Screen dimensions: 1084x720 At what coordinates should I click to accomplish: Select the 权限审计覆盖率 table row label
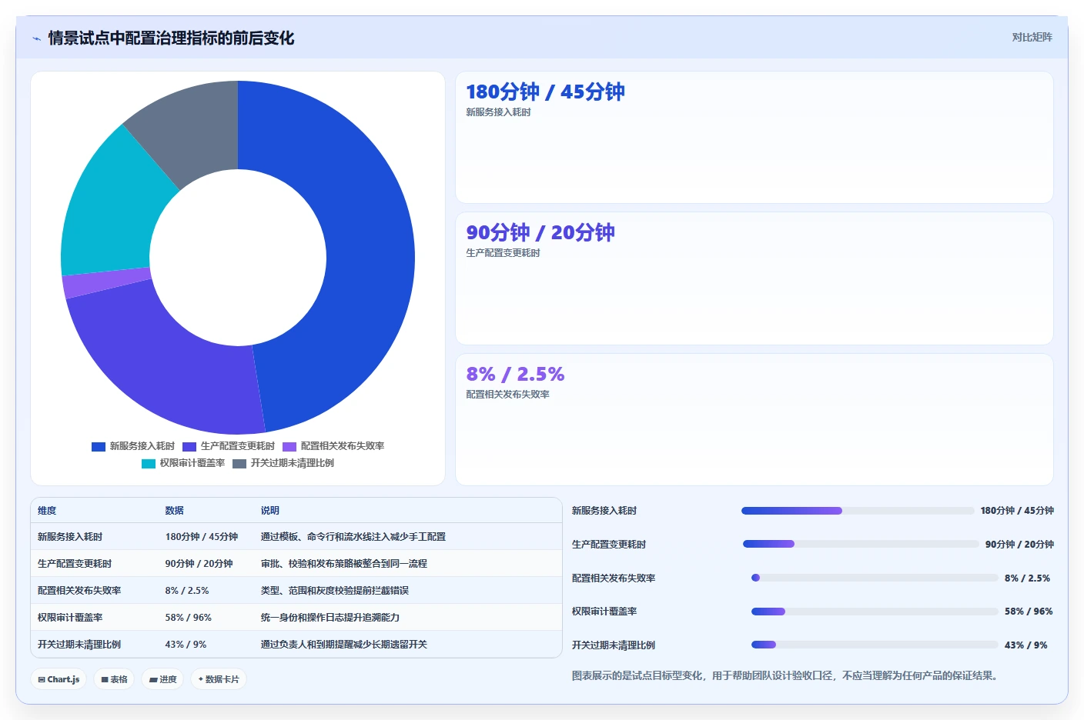70,618
